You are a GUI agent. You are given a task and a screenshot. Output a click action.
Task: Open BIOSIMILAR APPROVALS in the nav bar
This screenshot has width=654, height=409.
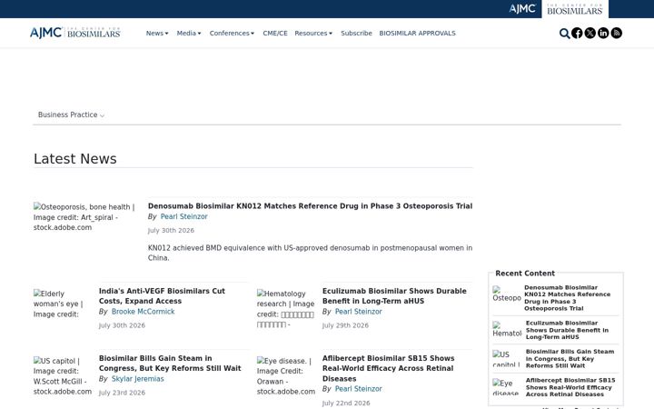click(417, 34)
